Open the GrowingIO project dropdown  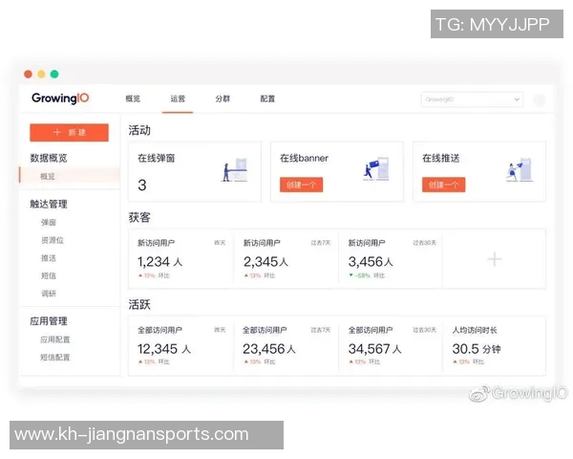tap(472, 99)
